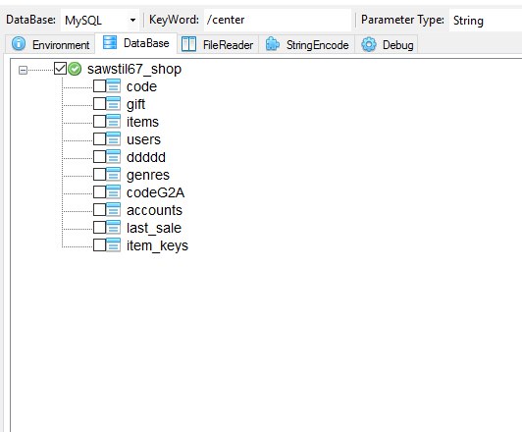
Task: Switch to the FileReader tab
Action: click(x=218, y=44)
